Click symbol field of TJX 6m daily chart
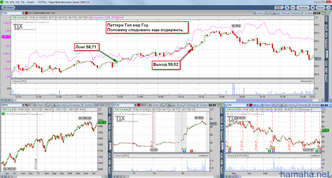Screen dimensions: 332x178 (237, 105)
